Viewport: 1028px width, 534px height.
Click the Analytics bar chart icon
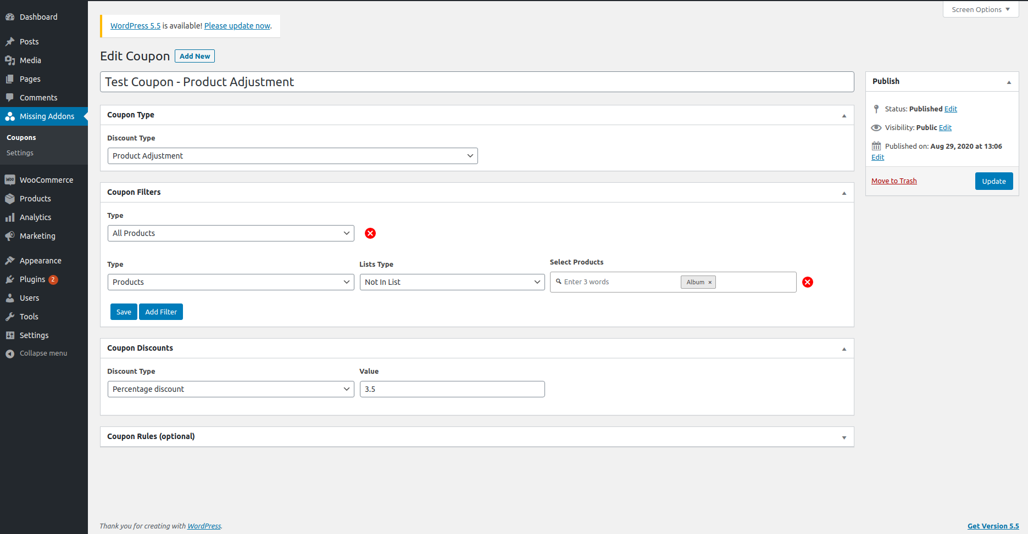pyautogui.click(x=10, y=217)
